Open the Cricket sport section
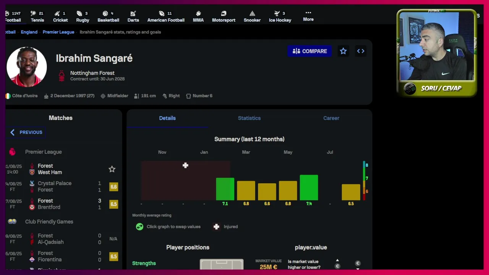The image size is (489, 275). (60, 16)
